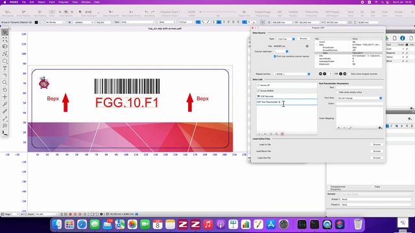Image resolution: width=415 pixels, height=233 pixels.
Task: Open Spotlight search in the macOS menu bar
Action: pyautogui.click(x=383, y=2)
